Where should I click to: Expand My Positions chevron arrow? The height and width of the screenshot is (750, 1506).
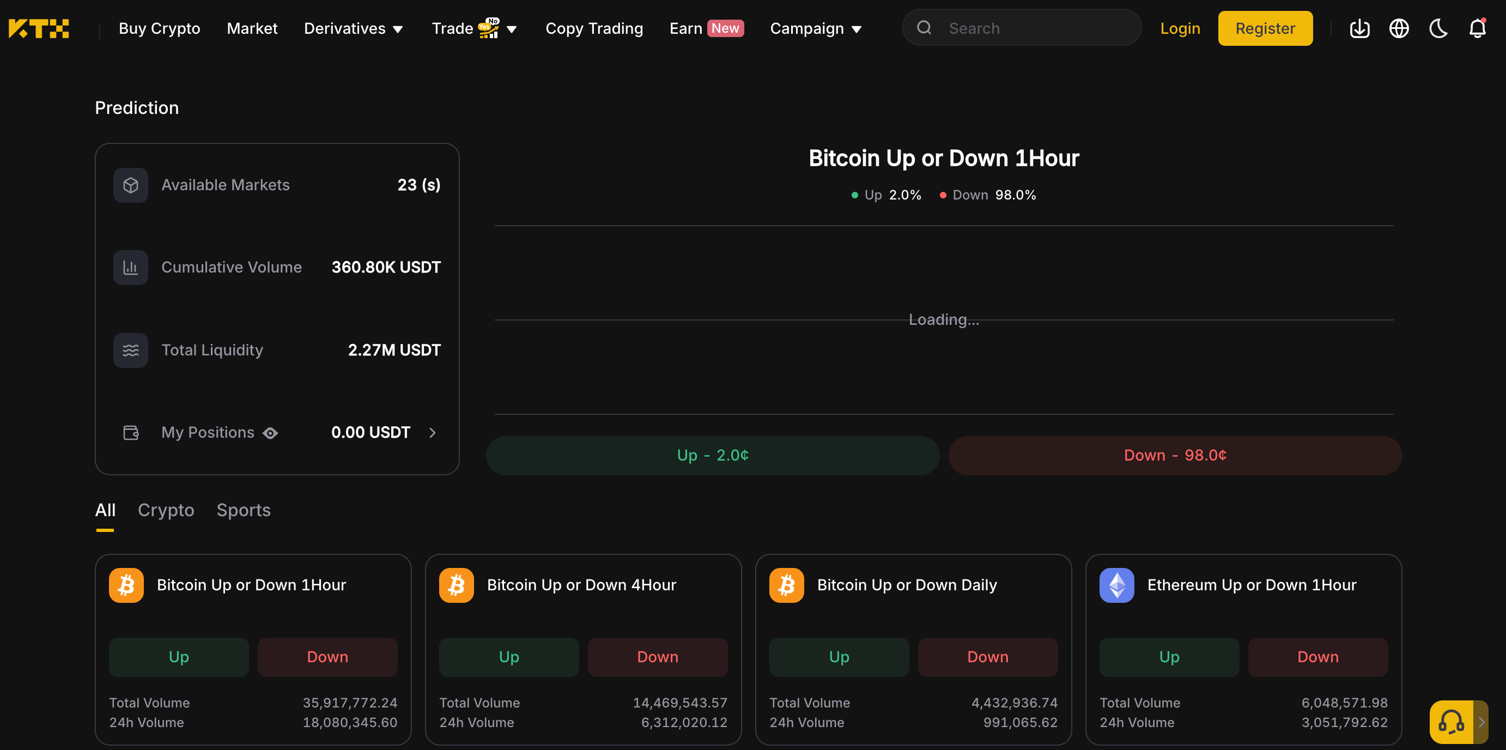coord(433,432)
